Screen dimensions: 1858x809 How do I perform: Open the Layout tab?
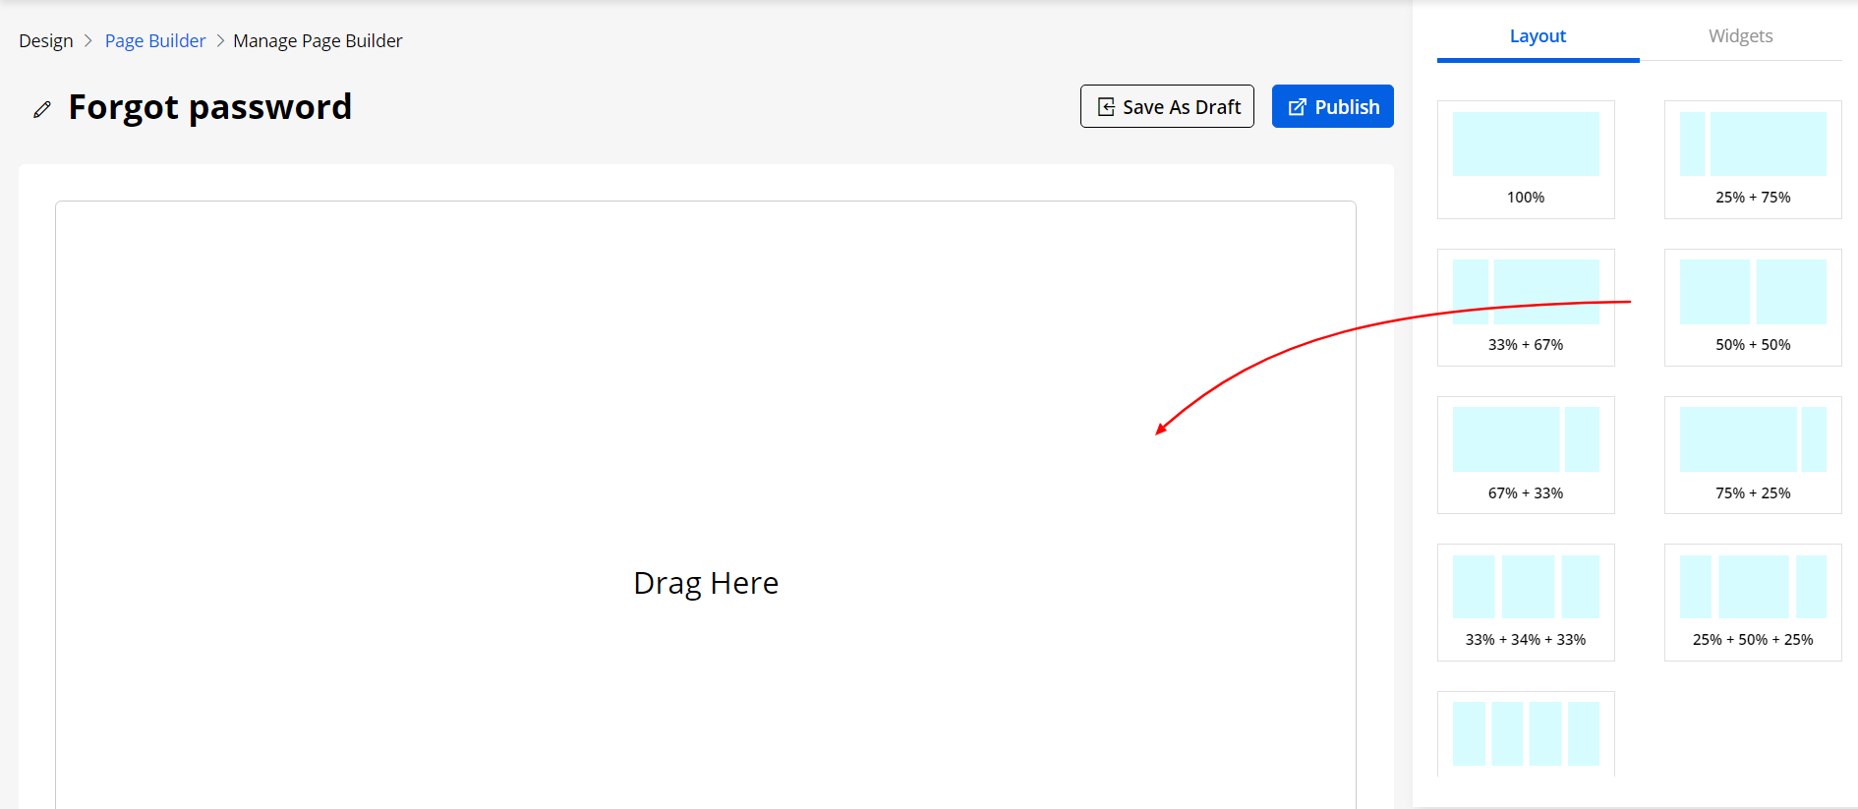click(x=1538, y=36)
